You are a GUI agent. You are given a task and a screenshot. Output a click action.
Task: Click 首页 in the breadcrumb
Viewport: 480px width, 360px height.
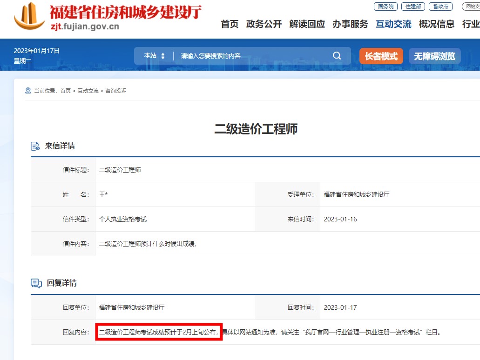[66, 91]
